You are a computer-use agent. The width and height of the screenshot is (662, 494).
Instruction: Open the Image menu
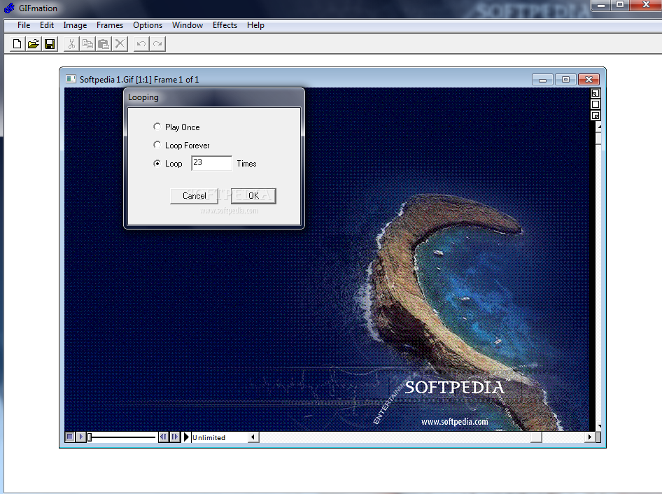tap(75, 25)
